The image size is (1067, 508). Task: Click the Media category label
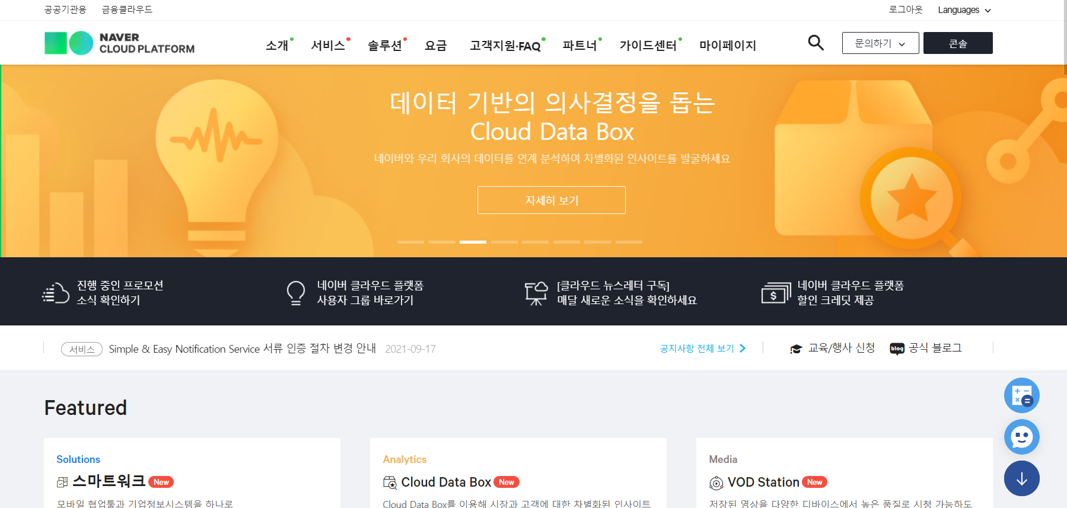tap(723, 459)
